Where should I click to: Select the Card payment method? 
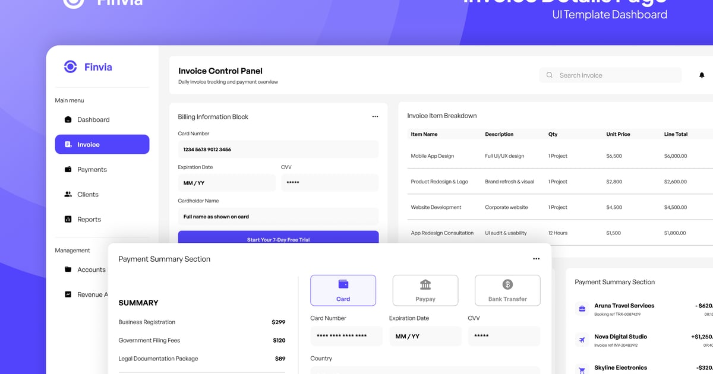343,290
